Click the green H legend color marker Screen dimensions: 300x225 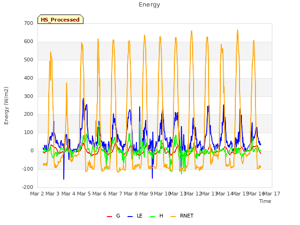click(152, 217)
